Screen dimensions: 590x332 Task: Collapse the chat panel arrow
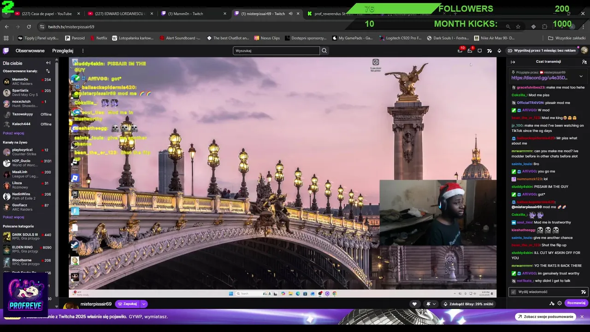point(513,62)
